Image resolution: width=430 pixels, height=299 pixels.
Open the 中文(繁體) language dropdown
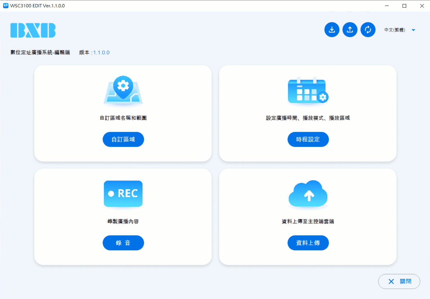[395, 30]
